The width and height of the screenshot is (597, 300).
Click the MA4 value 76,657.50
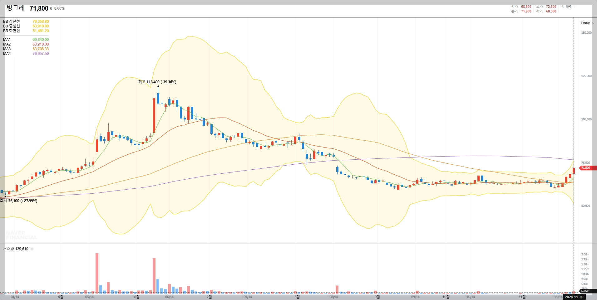click(41, 54)
